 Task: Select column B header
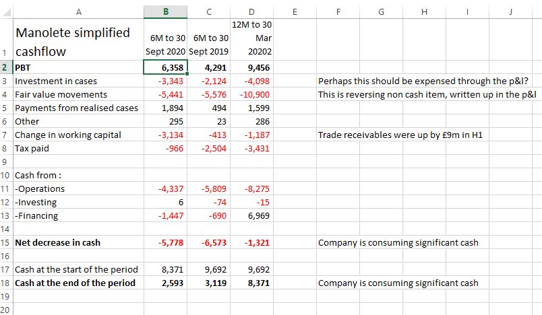pyautogui.click(x=166, y=11)
